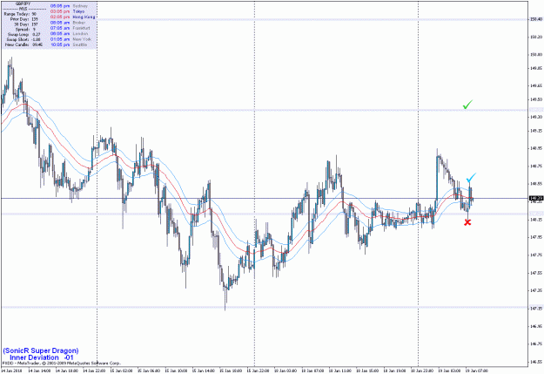This screenshot has height=374, width=544.
Task: Click the SonicR Super Dragon label
Action: 41,350
